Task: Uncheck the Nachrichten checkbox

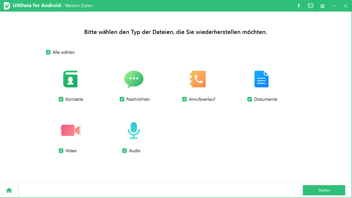Action: 122,99
